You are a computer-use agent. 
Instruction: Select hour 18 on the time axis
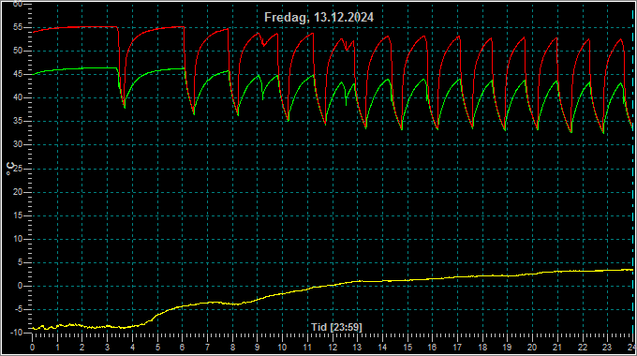coord(482,348)
